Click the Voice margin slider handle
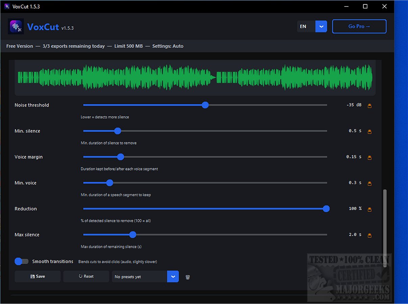The image size is (408, 304). 121,157
